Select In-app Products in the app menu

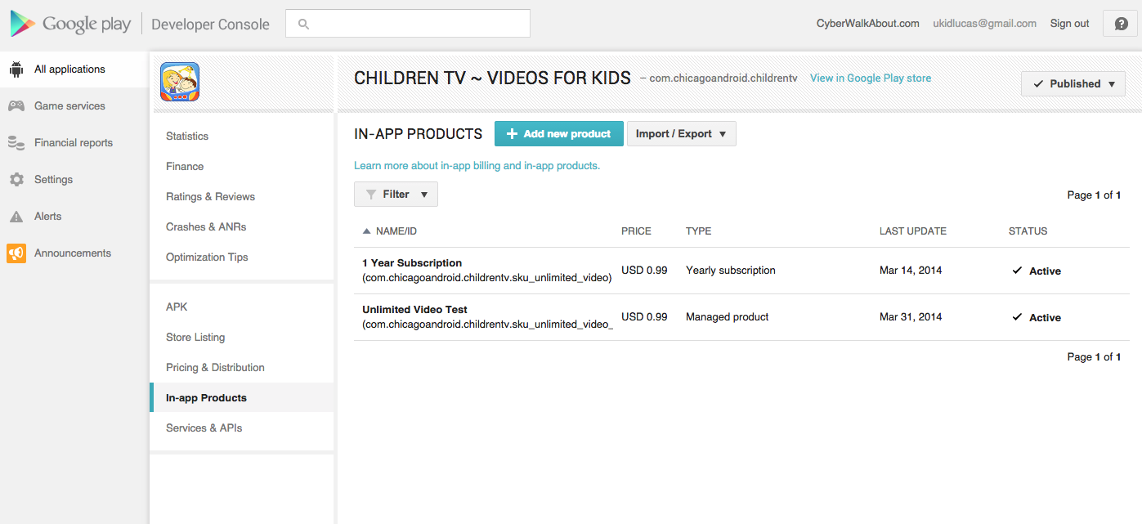(x=242, y=398)
